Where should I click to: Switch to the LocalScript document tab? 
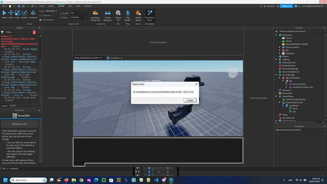tap(114, 58)
